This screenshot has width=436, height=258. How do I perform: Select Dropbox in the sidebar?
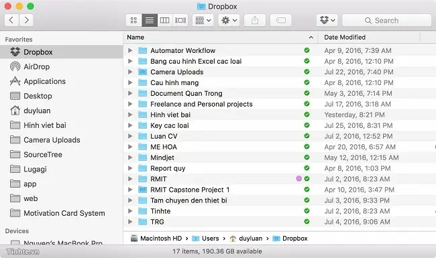(x=62, y=52)
